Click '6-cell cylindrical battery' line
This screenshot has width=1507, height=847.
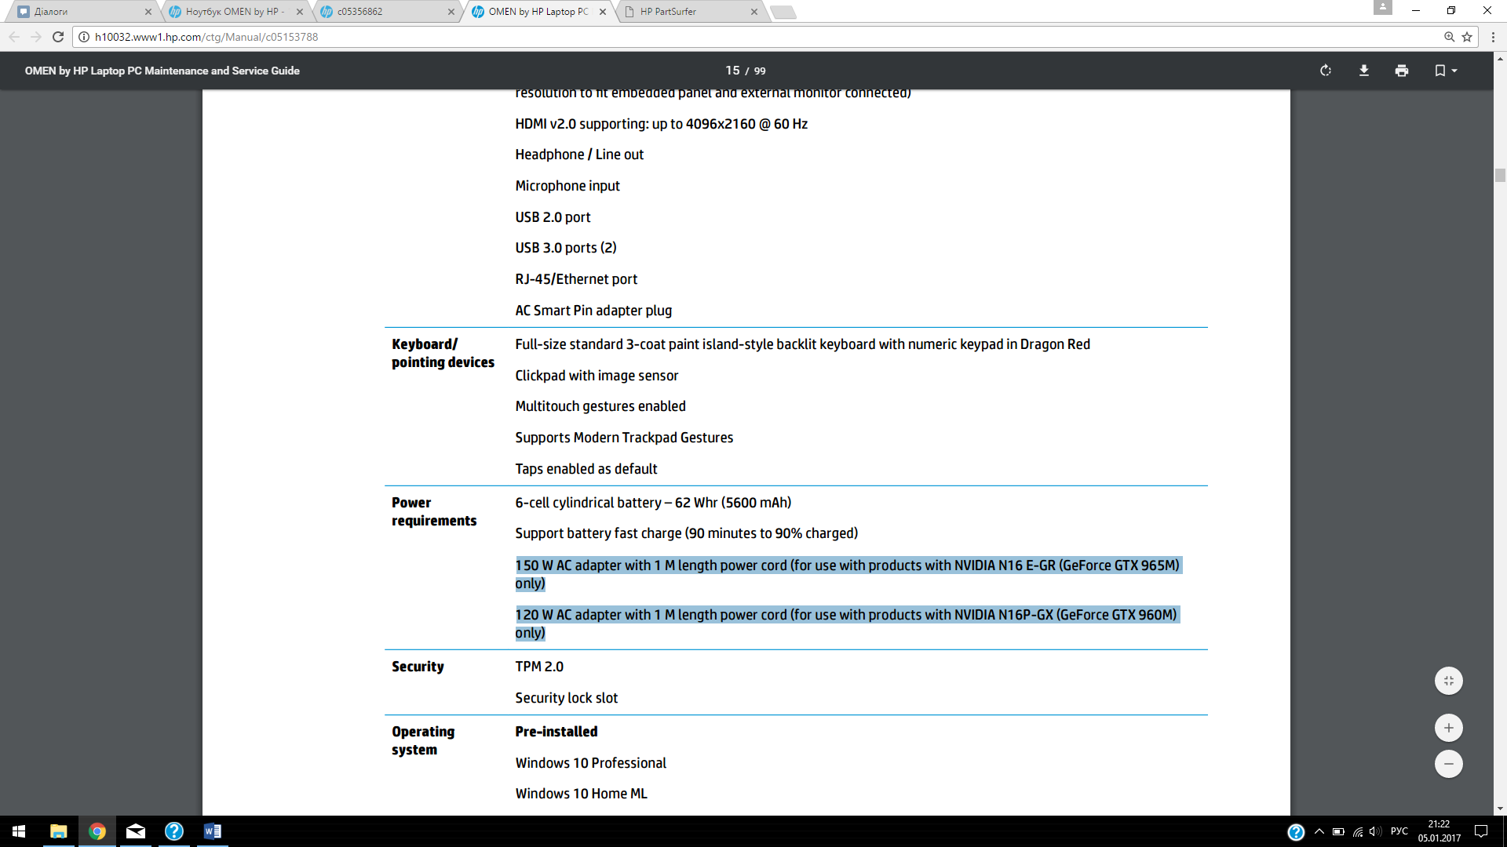point(653,503)
